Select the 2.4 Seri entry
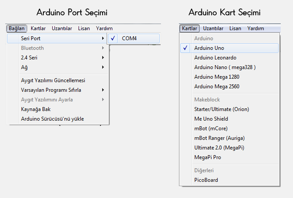Viewport: 293px width, 198px height. point(57,58)
